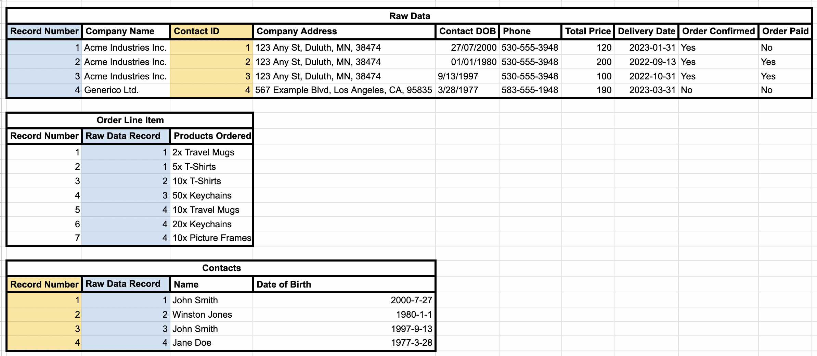Select the Order Line Item title cell

(x=130, y=120)
